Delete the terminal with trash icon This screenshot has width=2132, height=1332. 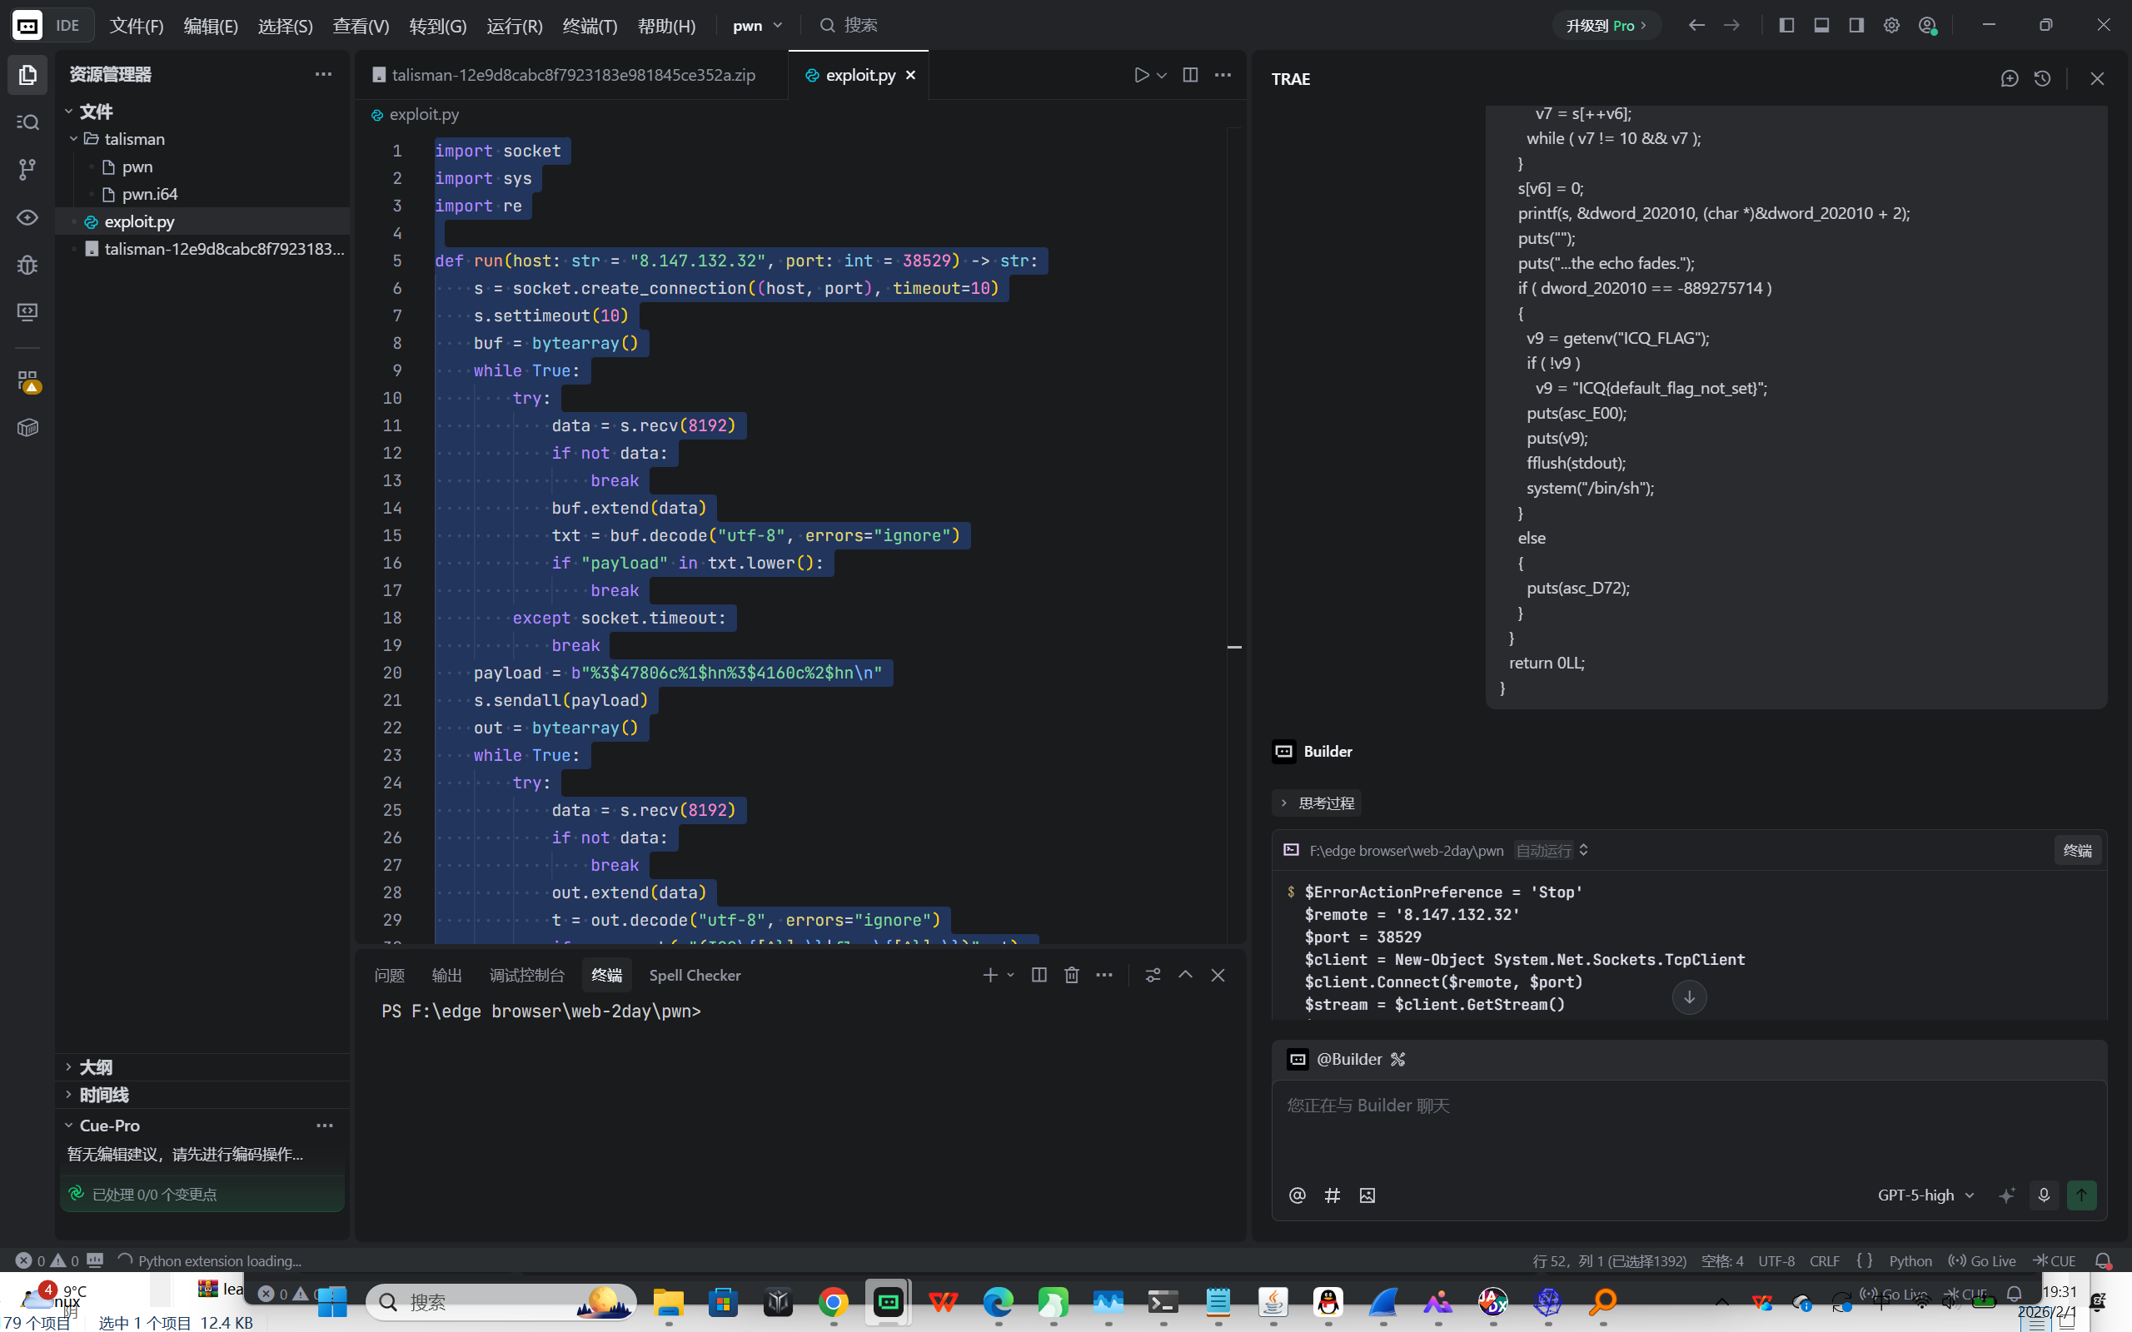click(1071, 974)
